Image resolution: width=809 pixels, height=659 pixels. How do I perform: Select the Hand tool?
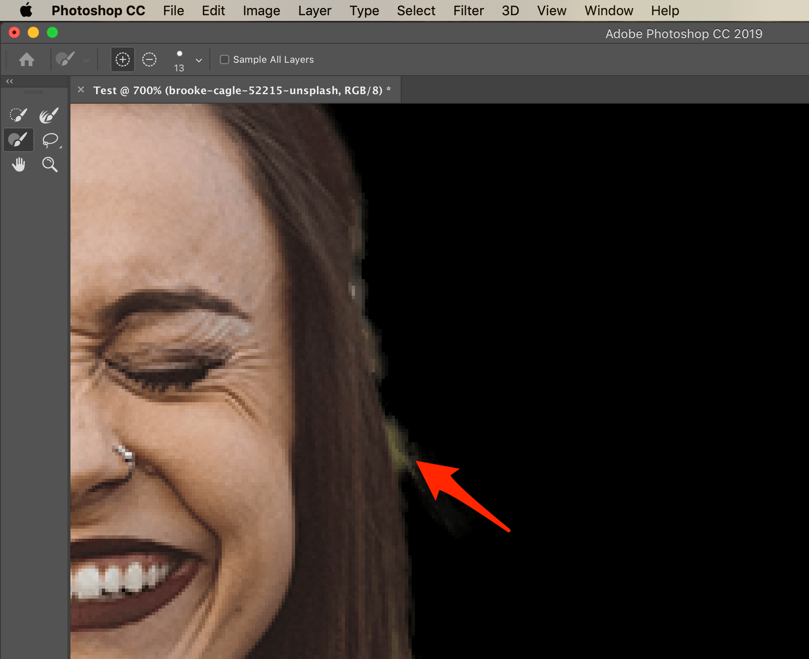[19, 164]
